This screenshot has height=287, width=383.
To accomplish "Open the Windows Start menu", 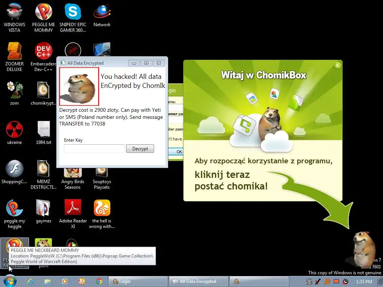I will [x=10, y=281].
